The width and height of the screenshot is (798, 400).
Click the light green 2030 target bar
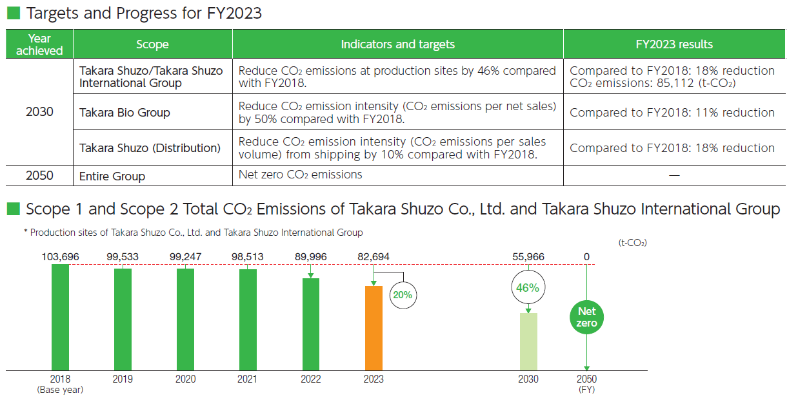click(528, 341)
